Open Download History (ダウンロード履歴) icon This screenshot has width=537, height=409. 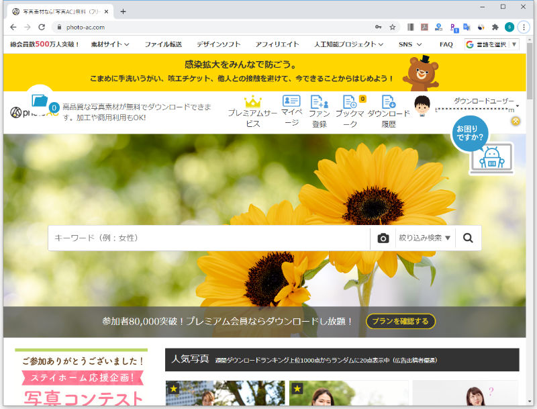[389, 102]
